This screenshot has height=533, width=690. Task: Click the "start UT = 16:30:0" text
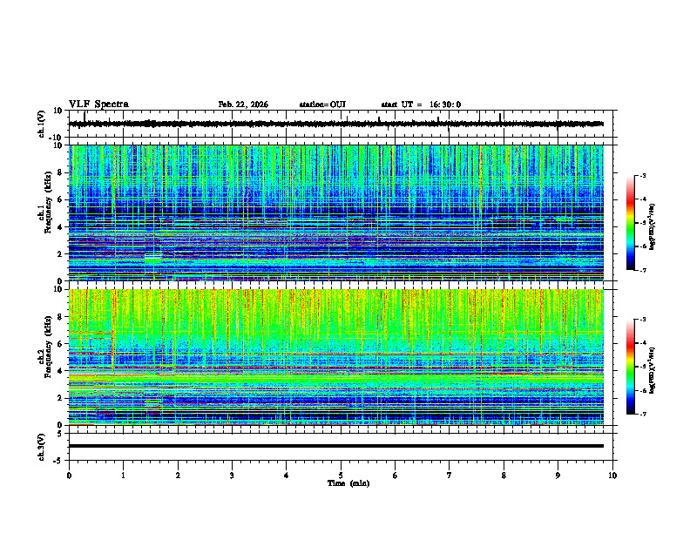(x=421, y=105)
